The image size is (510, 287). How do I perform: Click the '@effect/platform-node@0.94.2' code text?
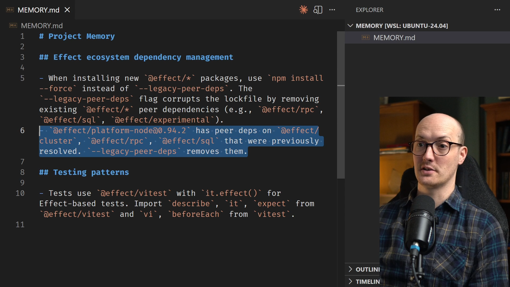120,130
